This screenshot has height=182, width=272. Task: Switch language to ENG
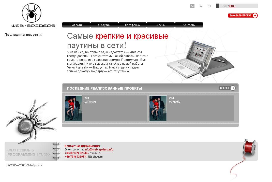[232, 6]
